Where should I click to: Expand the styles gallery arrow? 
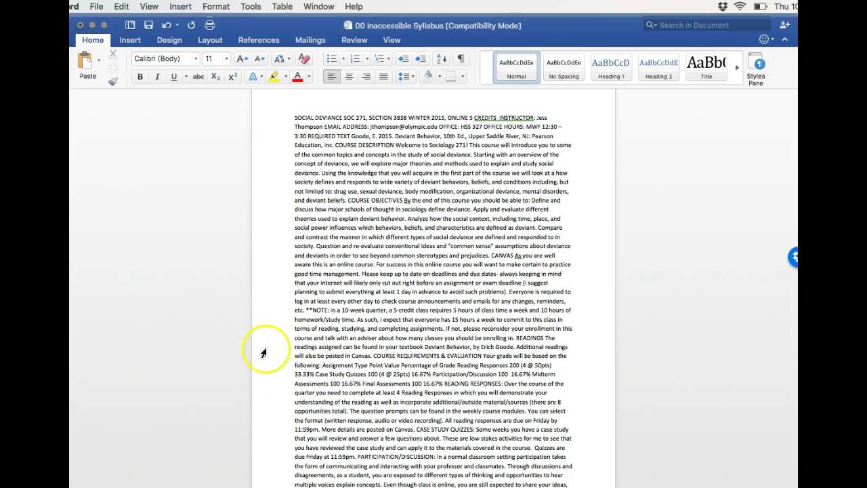737,67
